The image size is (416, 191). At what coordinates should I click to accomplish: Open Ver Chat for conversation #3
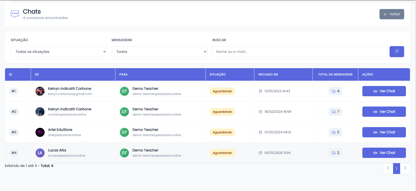[x=384, y=132]
